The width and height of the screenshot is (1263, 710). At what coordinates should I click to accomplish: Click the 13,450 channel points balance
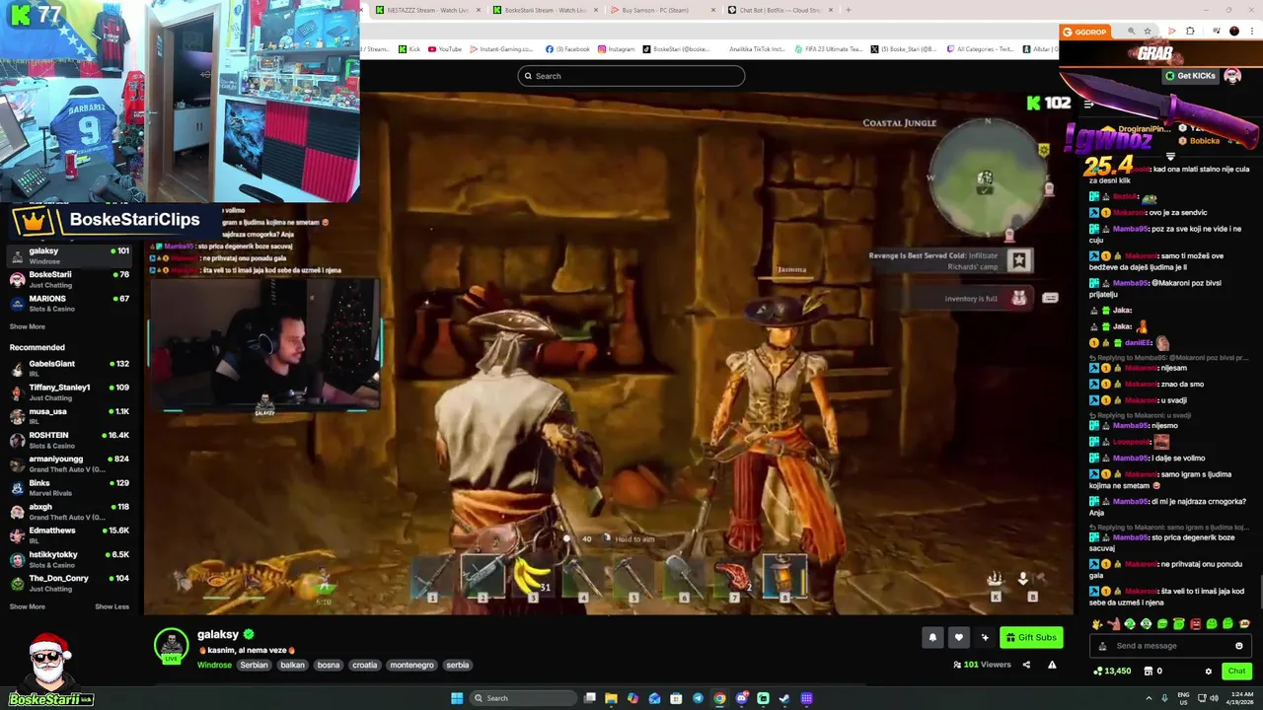point(1112,672)
